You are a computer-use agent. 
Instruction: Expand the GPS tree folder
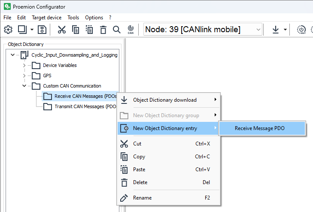click(24, 76)
